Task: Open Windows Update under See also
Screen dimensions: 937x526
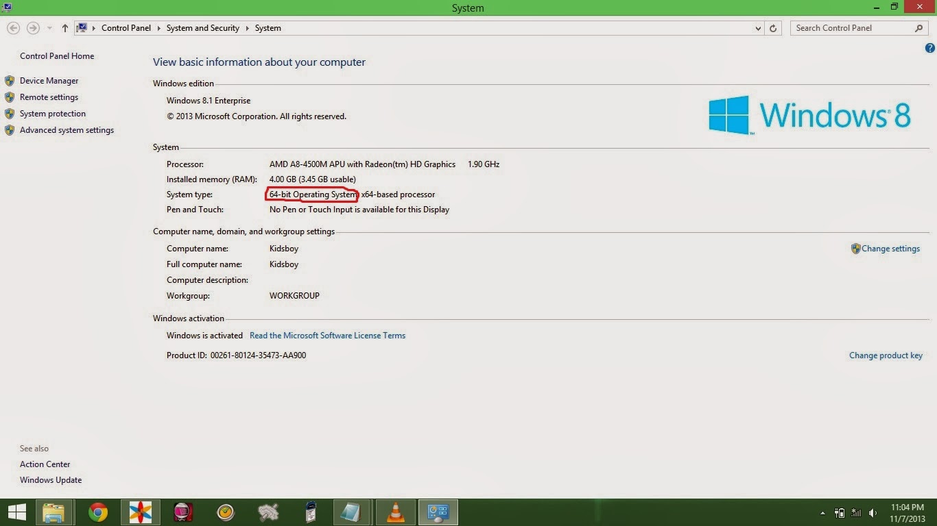Action: (x=51, y=480)
